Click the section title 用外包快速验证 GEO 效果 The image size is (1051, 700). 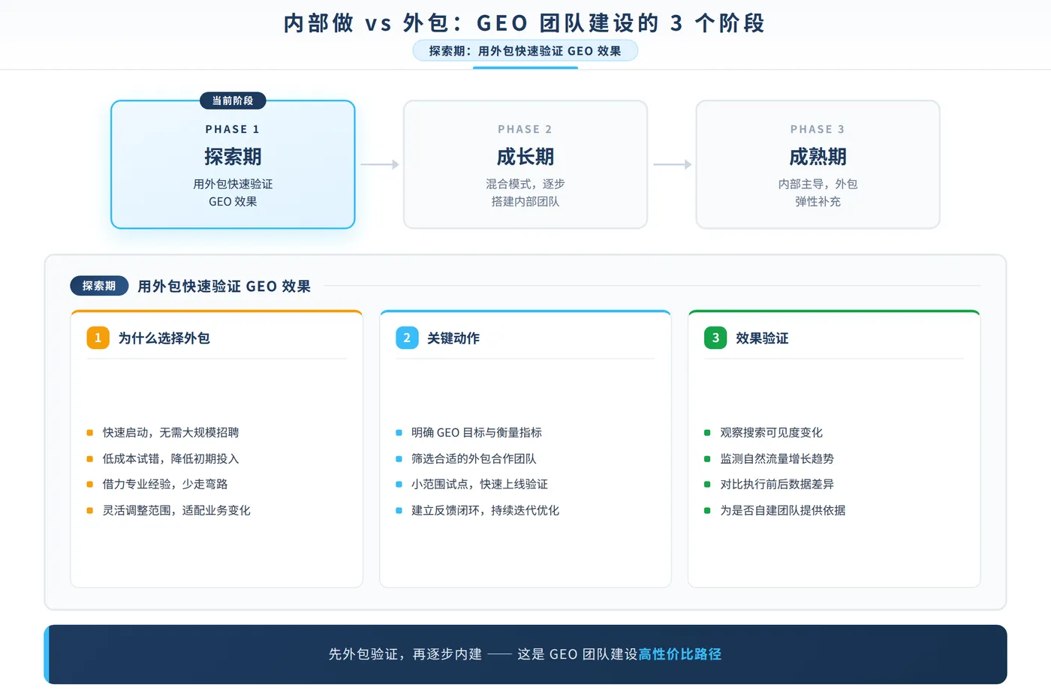click(x=224, y=287)
